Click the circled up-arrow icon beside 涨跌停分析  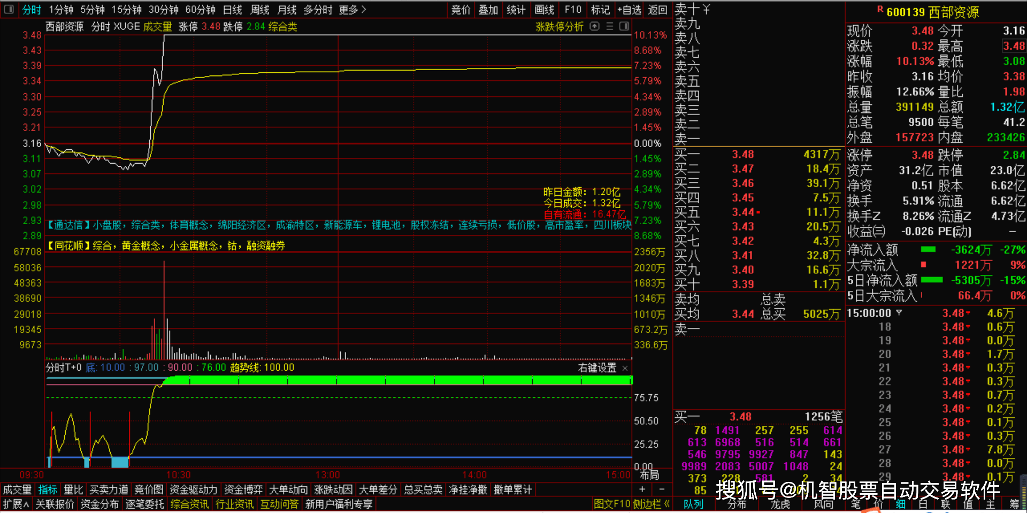[594, 26]
